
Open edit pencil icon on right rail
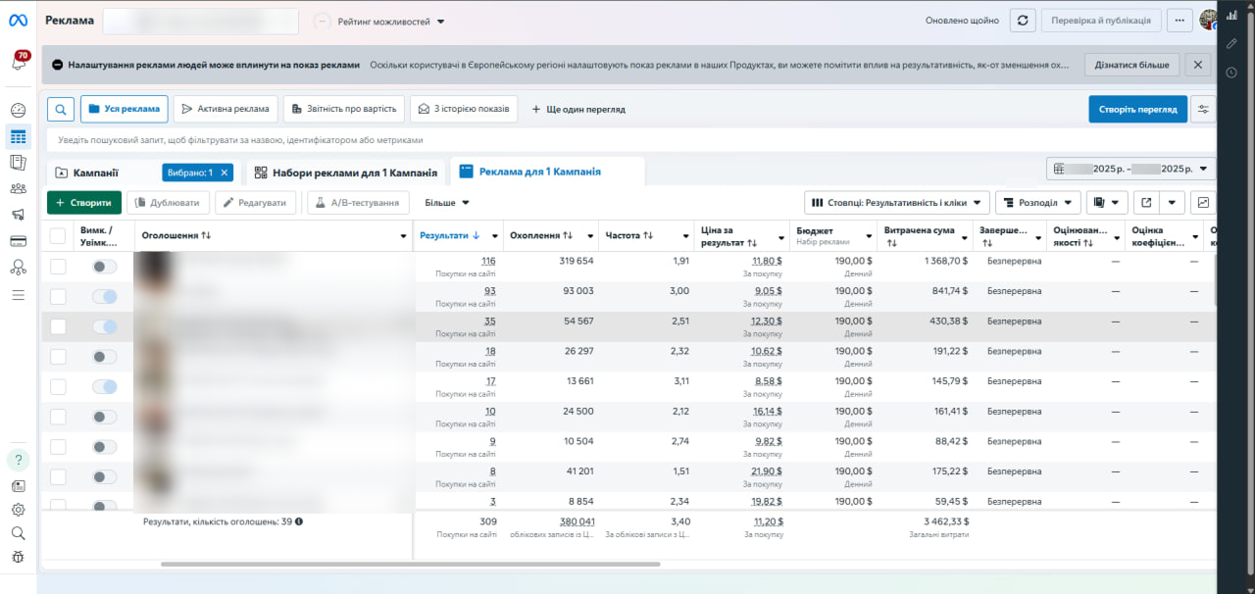[x=1232, y=44]
